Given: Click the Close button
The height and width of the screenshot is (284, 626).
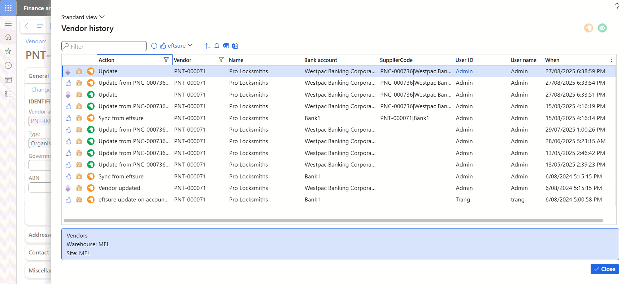Looking at the screenshot, I should click(605, 269).
